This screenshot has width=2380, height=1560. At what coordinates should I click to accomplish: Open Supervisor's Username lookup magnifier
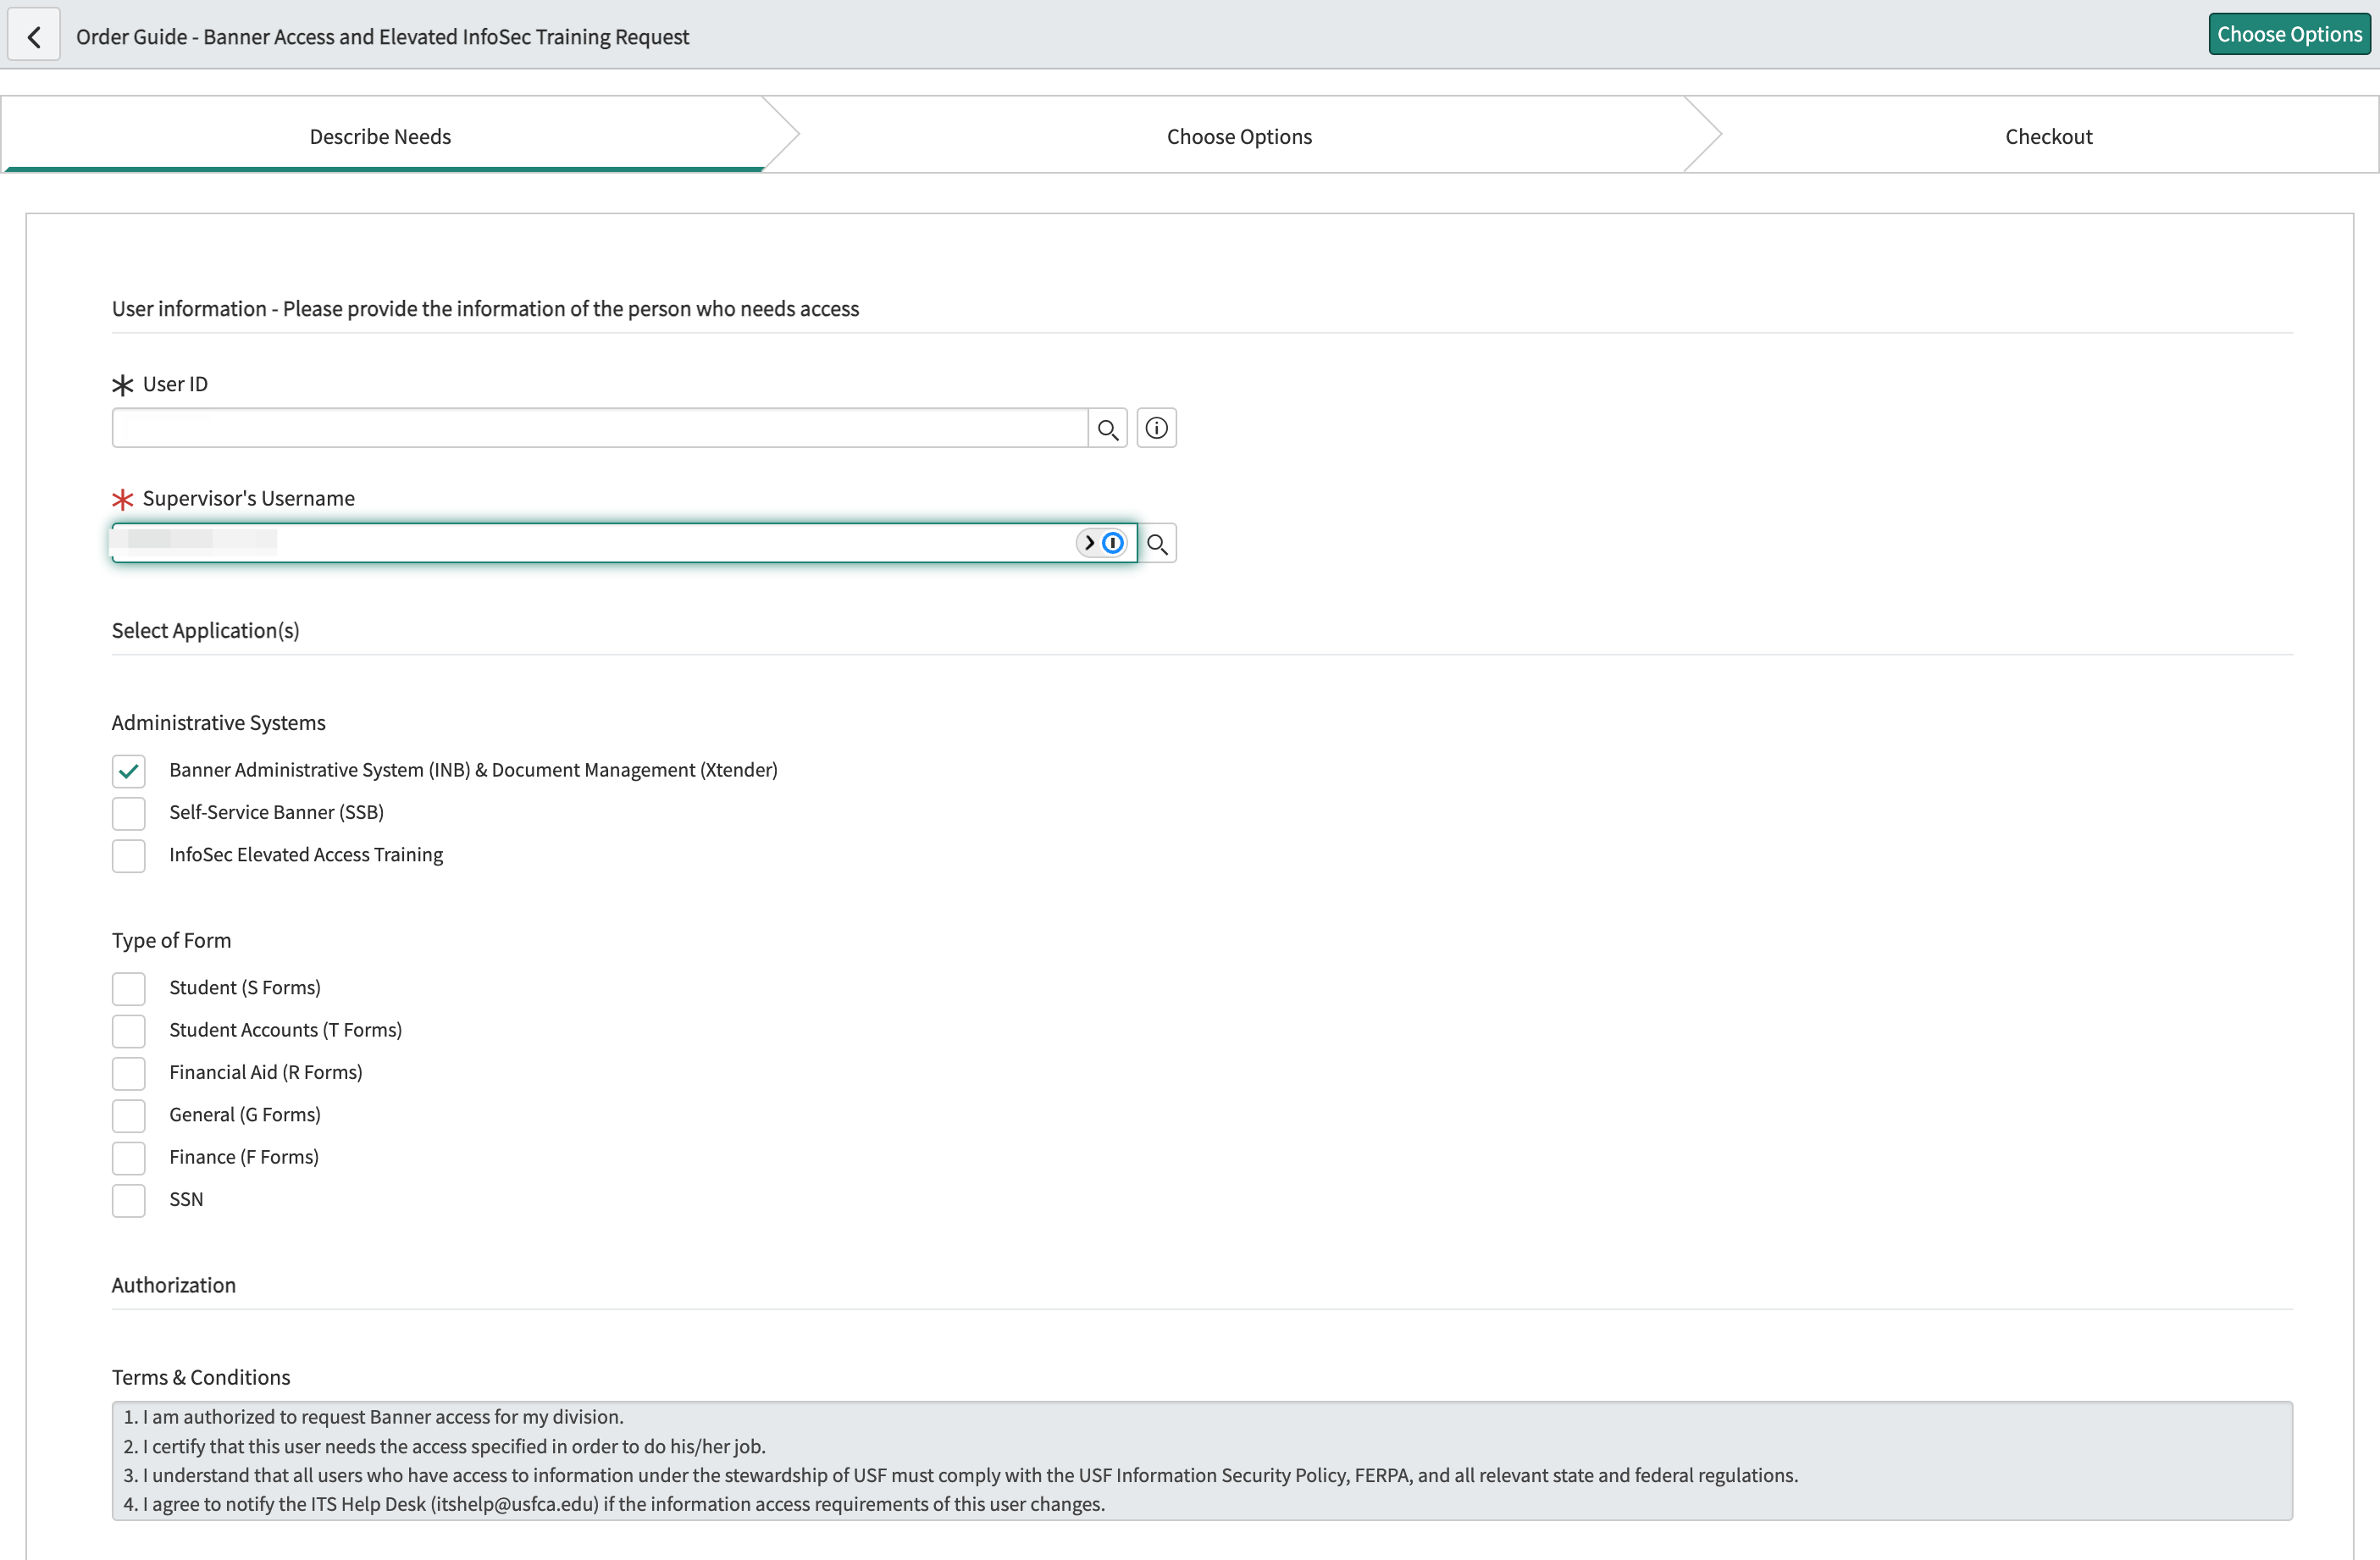[1157, 543]
